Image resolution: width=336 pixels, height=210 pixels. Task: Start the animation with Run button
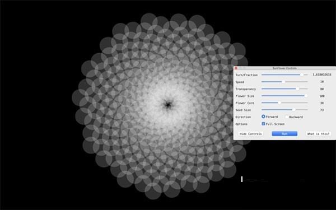(284, 134)
